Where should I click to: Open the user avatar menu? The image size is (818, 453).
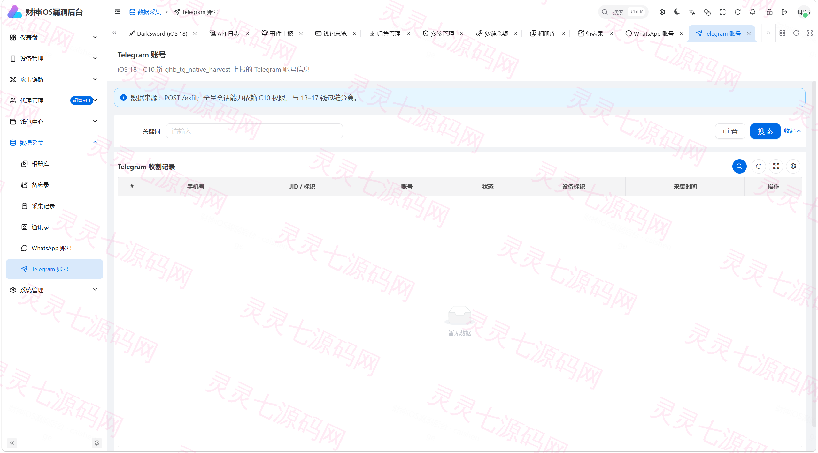[x=803, y=12]
